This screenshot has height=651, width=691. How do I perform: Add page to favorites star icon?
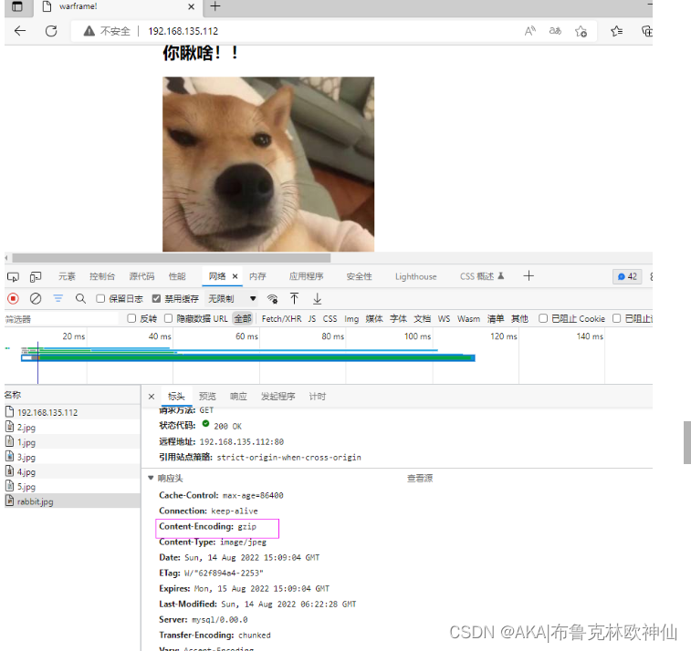click(x=581, y=31)
